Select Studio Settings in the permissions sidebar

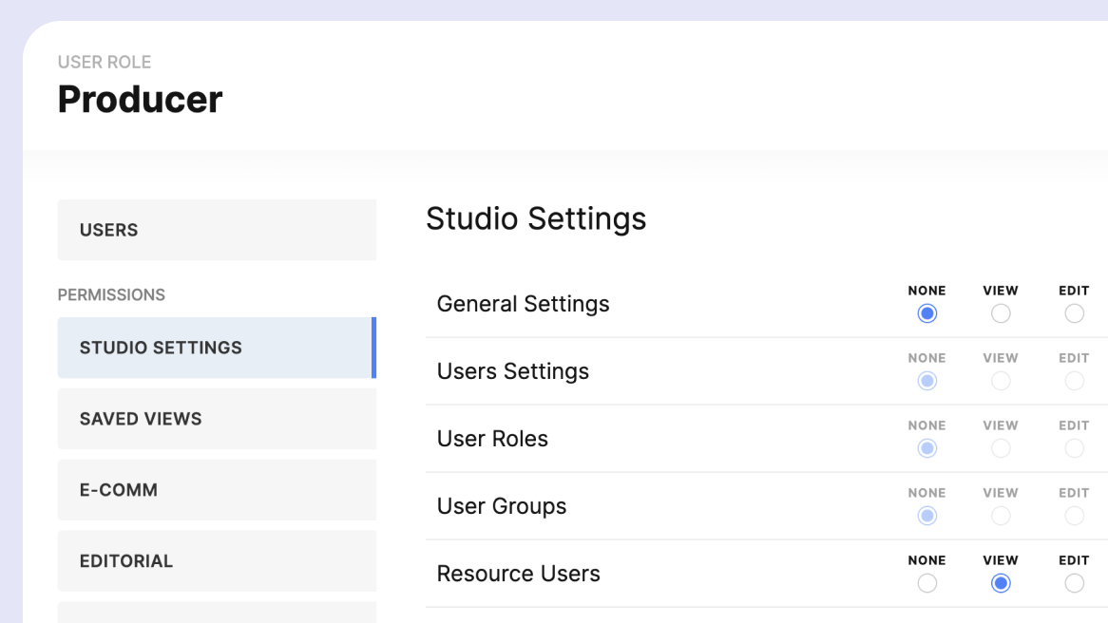(217, 348)
